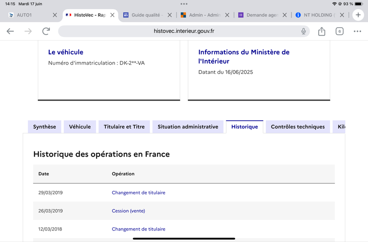This screenshot has width=368, height=242.
Task: Click Changement de titulaire dated 12/03/2018
Action: 138,229
